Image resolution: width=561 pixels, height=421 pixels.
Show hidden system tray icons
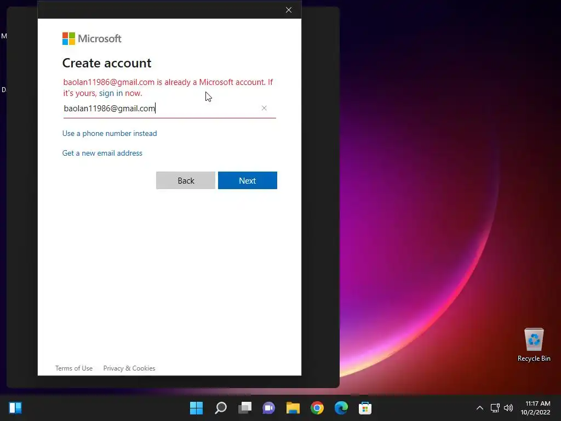click(x=480, y=408)
